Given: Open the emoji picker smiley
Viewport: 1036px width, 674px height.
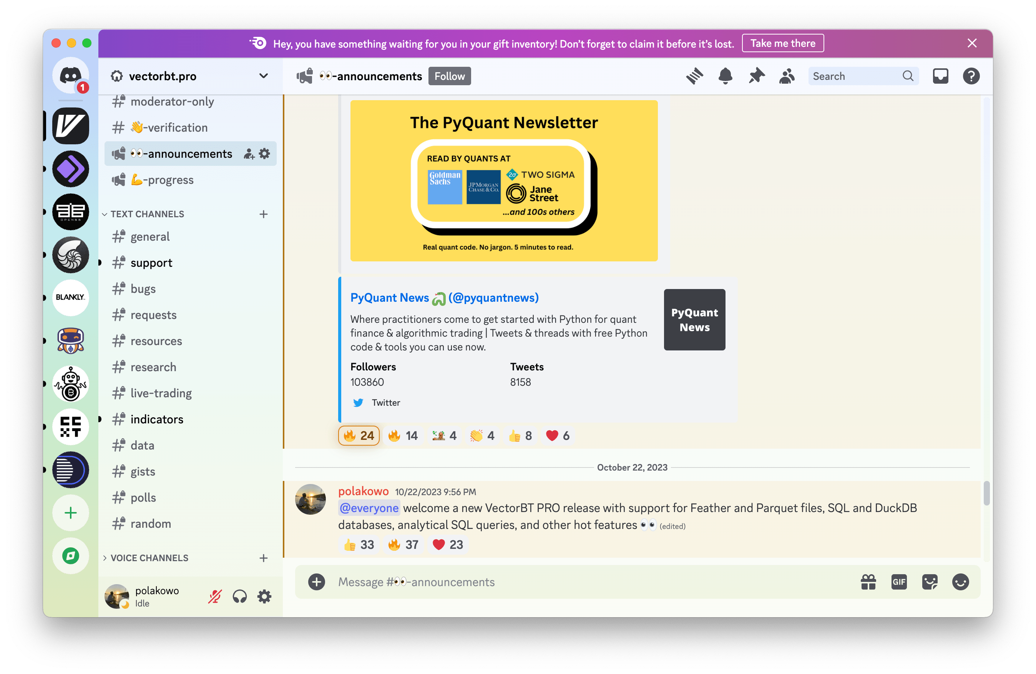Looking at the screenshot, I should [960, 582].
